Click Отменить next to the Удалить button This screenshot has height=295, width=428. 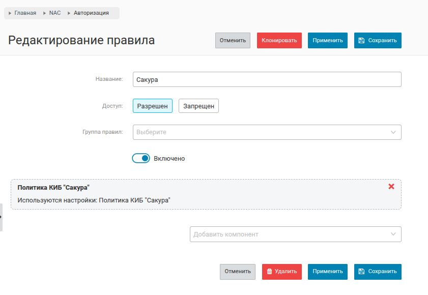(238, 272)
